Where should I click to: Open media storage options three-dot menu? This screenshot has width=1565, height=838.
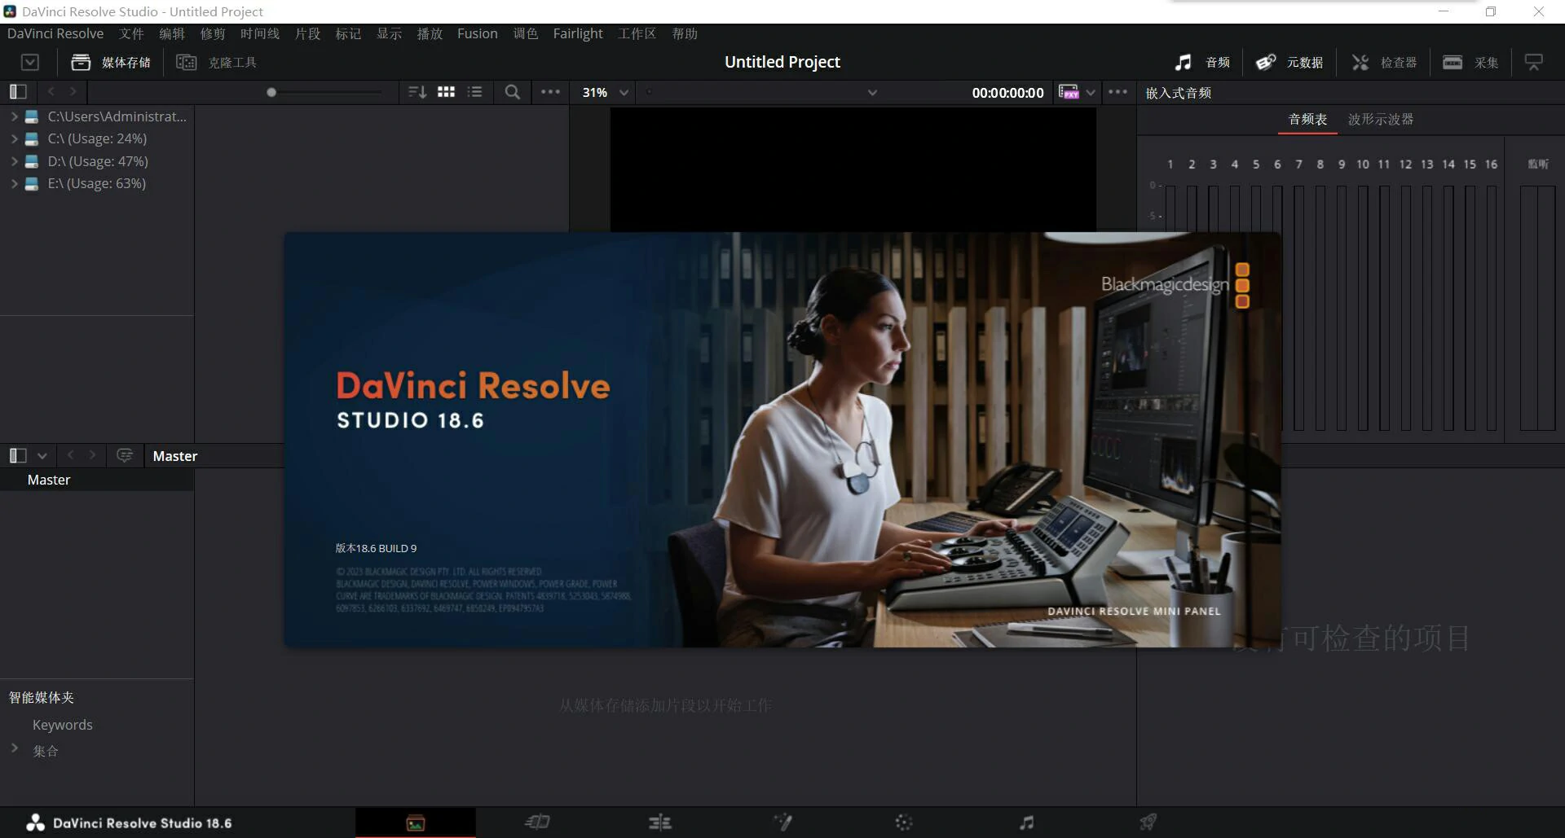pos(550,92)
